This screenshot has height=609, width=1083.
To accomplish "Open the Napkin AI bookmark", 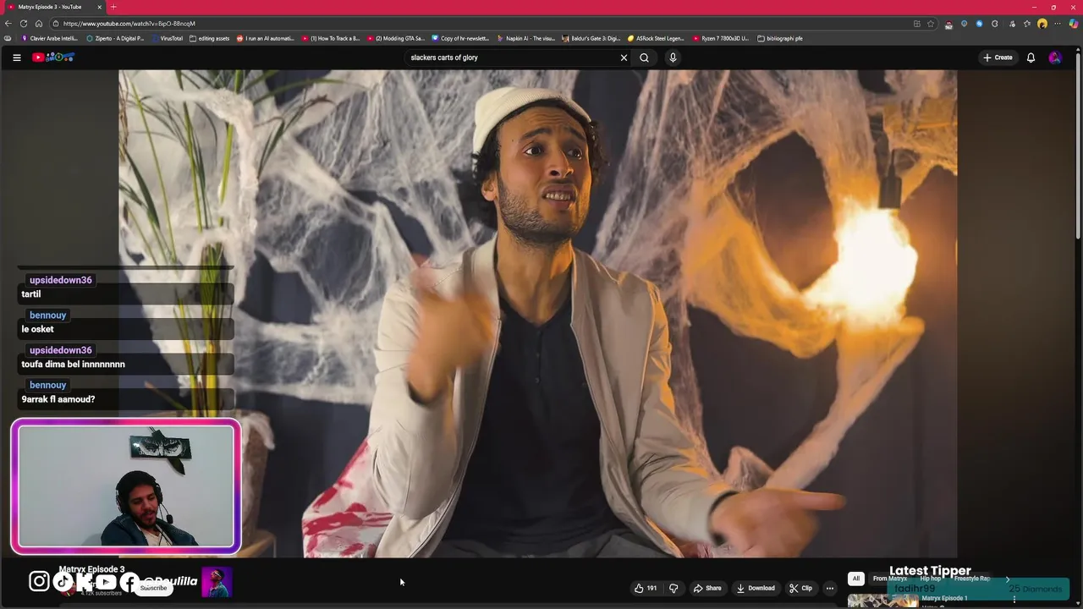I will pyautogui.click(x=526, y=38).
